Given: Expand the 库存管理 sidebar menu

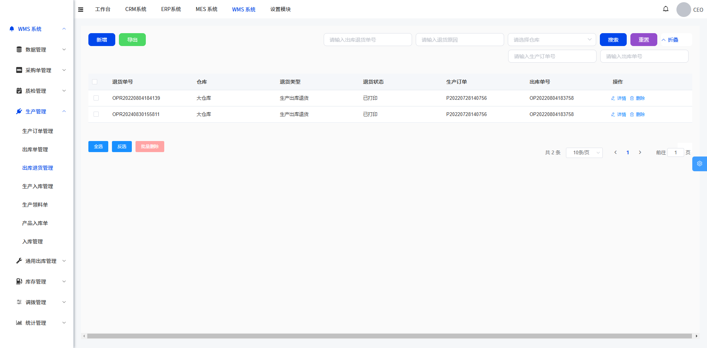Looking at the screenshot, I should (41, 281).
